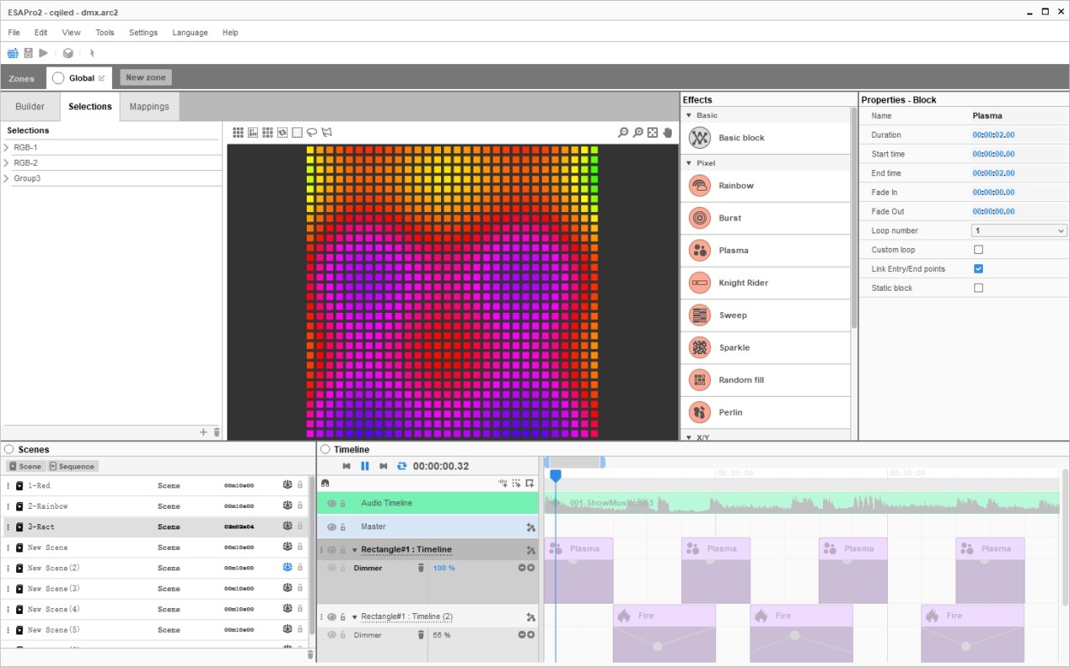Pick the Perlin effect icon

pyautogui.click(x=700, y=413)
